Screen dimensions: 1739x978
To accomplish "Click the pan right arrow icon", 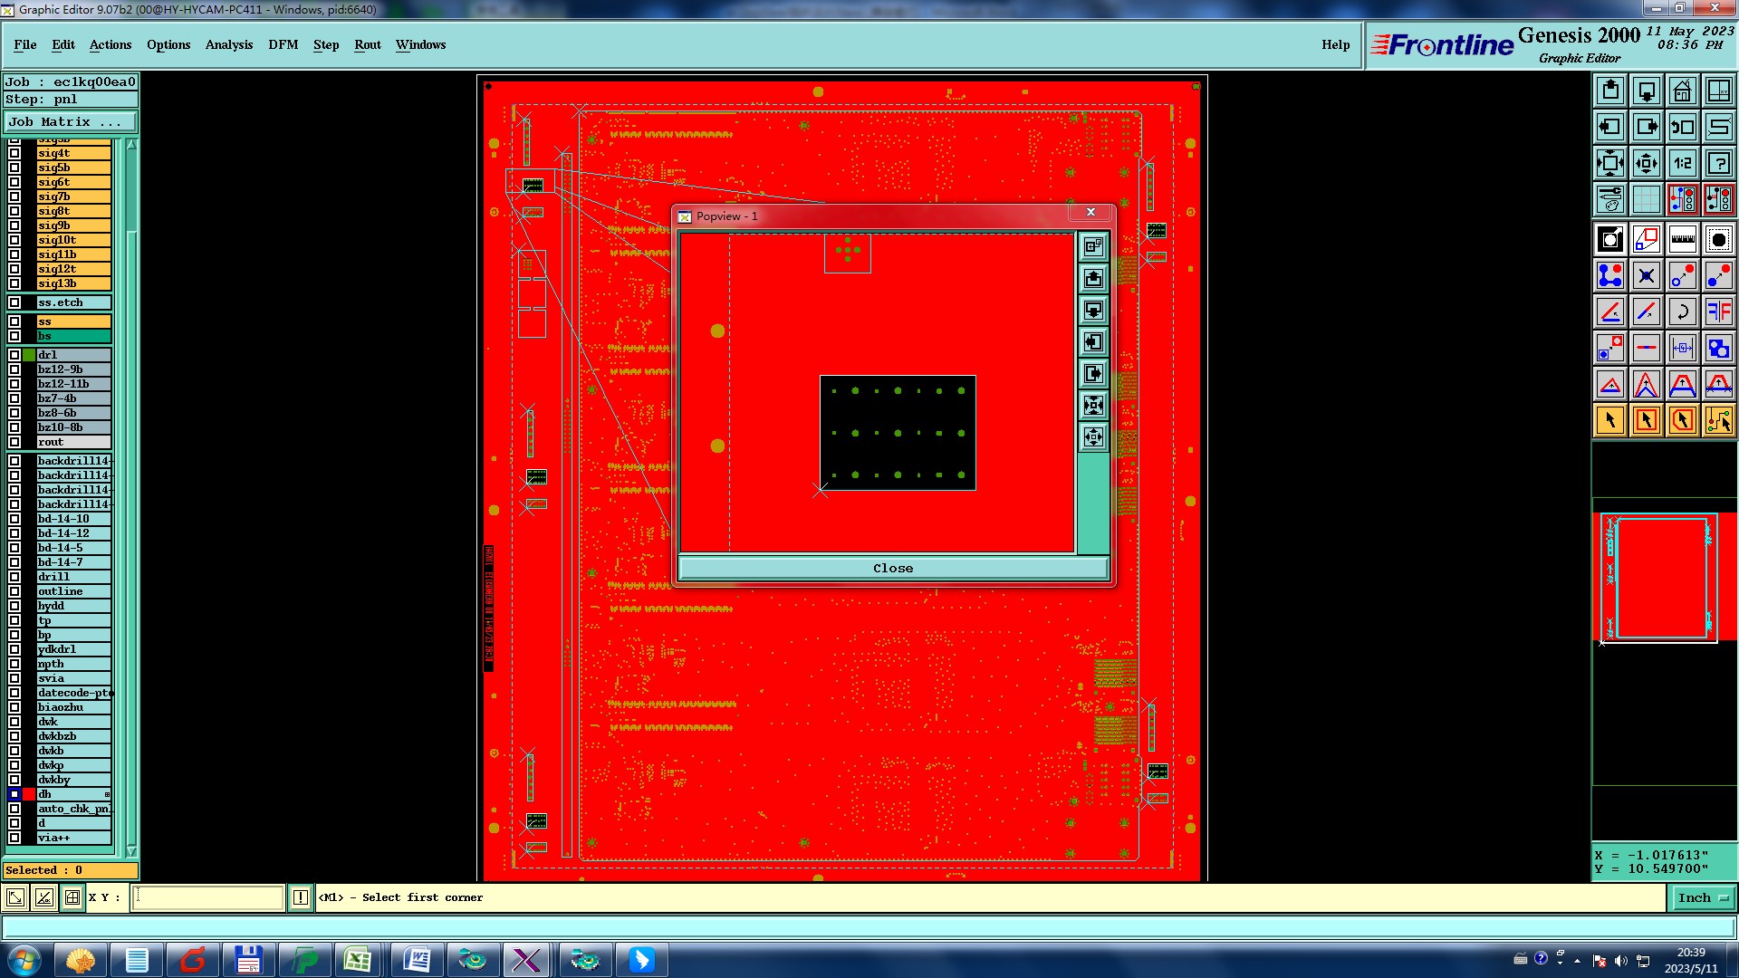I will (x=1647, y=127).
